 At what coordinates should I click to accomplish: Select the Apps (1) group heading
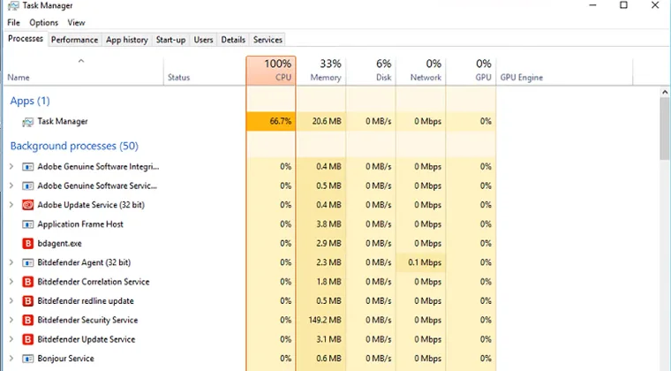click(x=30, y=101)
